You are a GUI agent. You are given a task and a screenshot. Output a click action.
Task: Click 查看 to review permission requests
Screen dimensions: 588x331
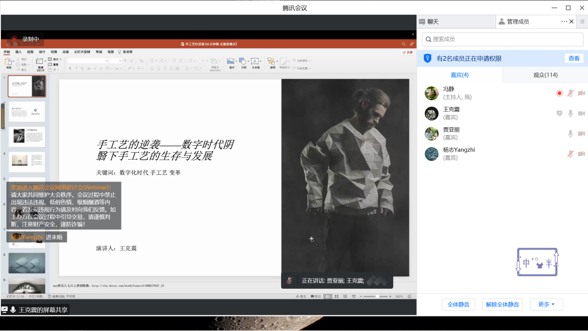coord(574,58)
